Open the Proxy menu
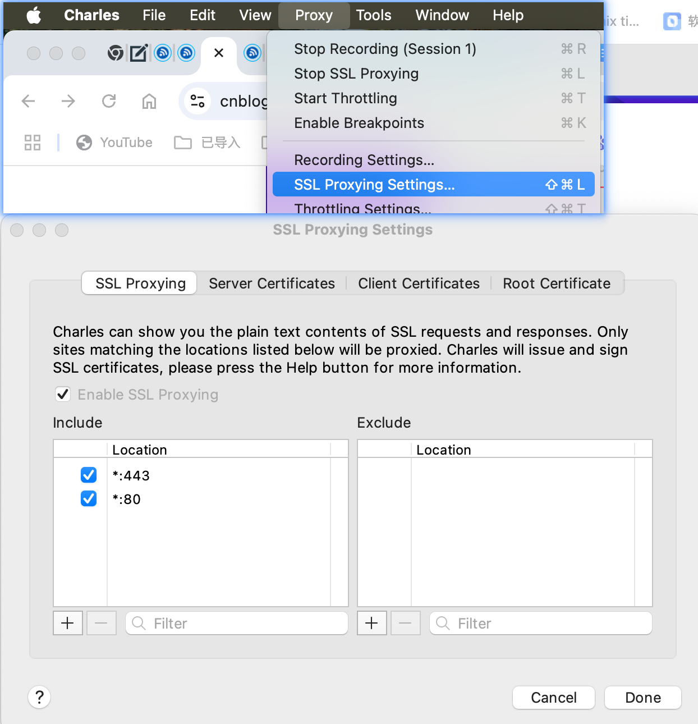The height and width of the screenshot is (724, 698). 314,15
